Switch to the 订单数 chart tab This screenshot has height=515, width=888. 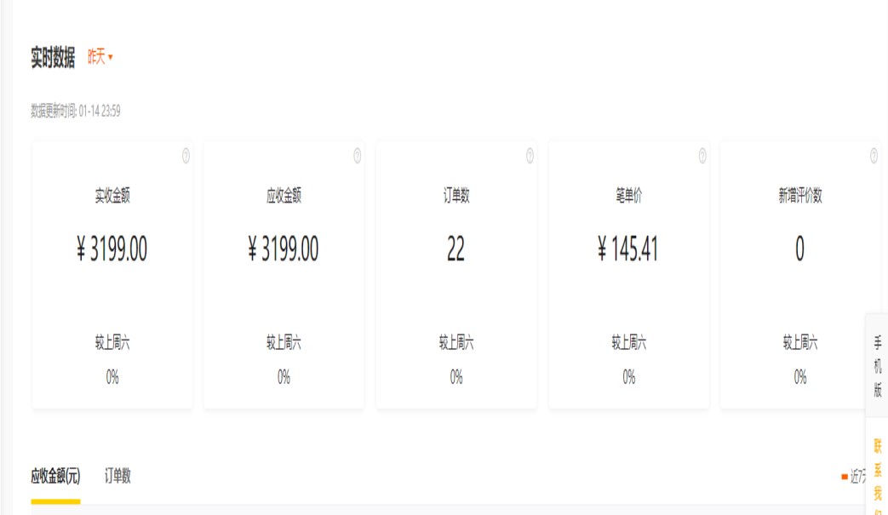click(117, 476)
